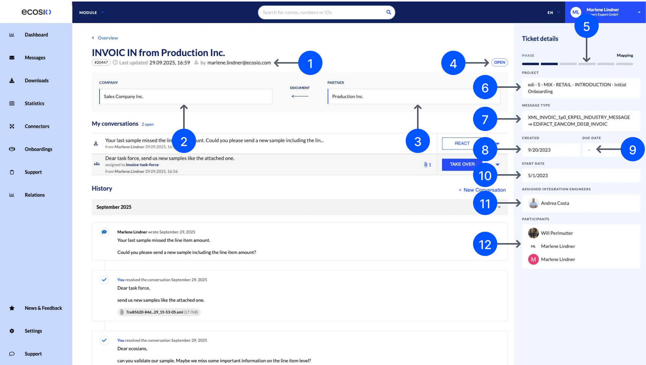This screenshot has height=365, width=646.
Task: Click the bottom Support chat bubble icon
Action: 12,354
